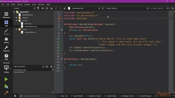Open the Build menu
175x98 pixels.
(x=13, y=4)
